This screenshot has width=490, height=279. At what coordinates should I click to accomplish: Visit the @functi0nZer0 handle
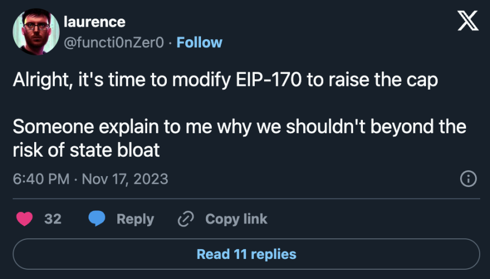(x=114, y=42)
